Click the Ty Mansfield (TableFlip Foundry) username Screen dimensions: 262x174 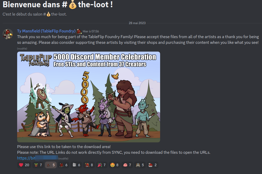click(46, 31)
